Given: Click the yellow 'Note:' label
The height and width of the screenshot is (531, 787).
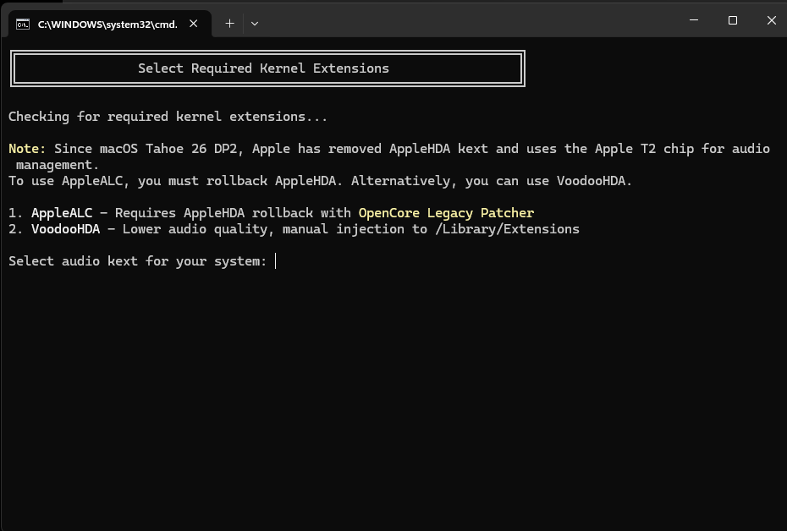Looking at the screenshot, I should click(27, 149).
